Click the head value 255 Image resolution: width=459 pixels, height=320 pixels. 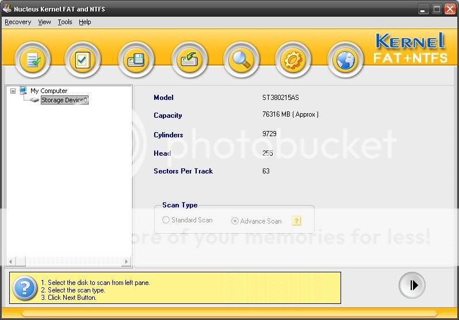pos(267,153)
